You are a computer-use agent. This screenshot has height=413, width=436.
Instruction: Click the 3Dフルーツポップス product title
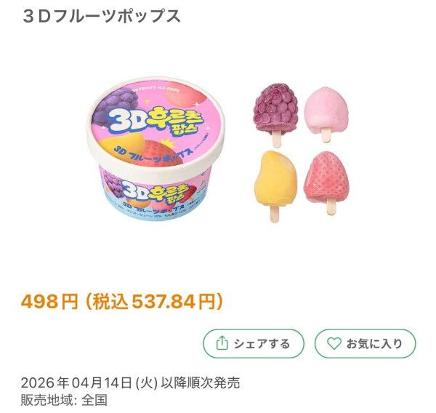(102, 16)
